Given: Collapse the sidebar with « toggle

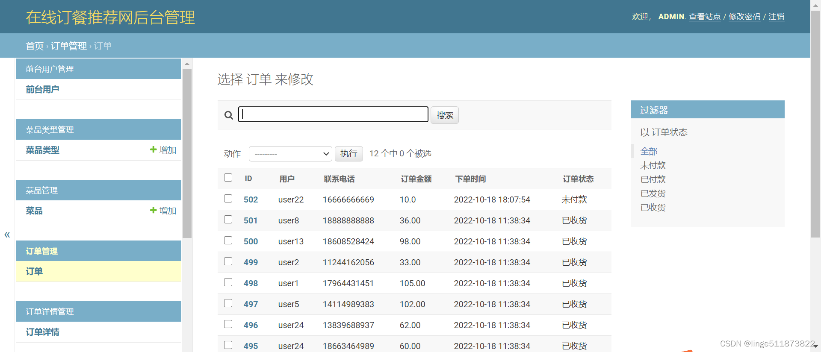Looking at the screenshot, I should 7,234.
